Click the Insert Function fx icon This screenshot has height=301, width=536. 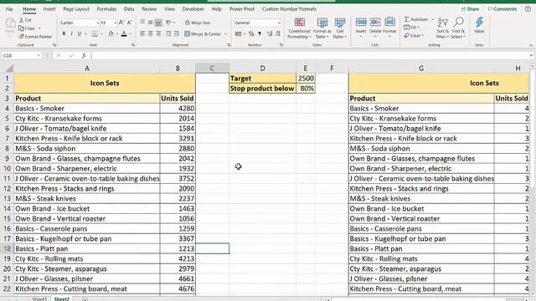(84, 55)
